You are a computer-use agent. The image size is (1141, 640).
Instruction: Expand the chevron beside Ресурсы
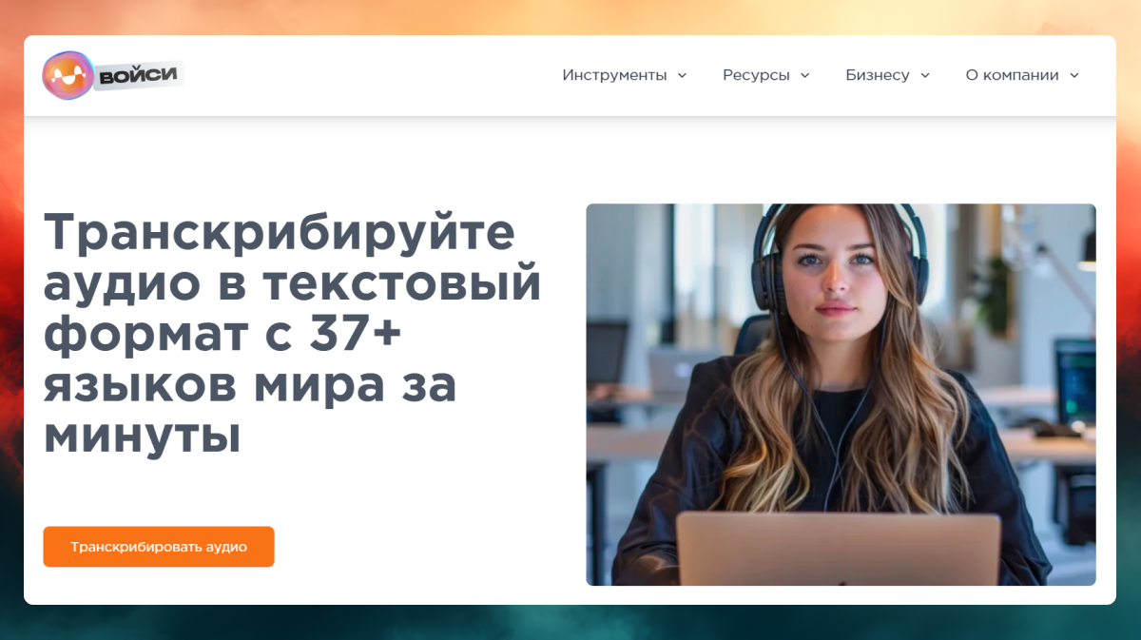click(x=804, y=75)
